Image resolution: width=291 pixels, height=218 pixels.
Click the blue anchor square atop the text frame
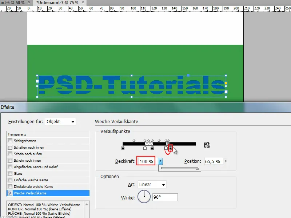[188, 75]
